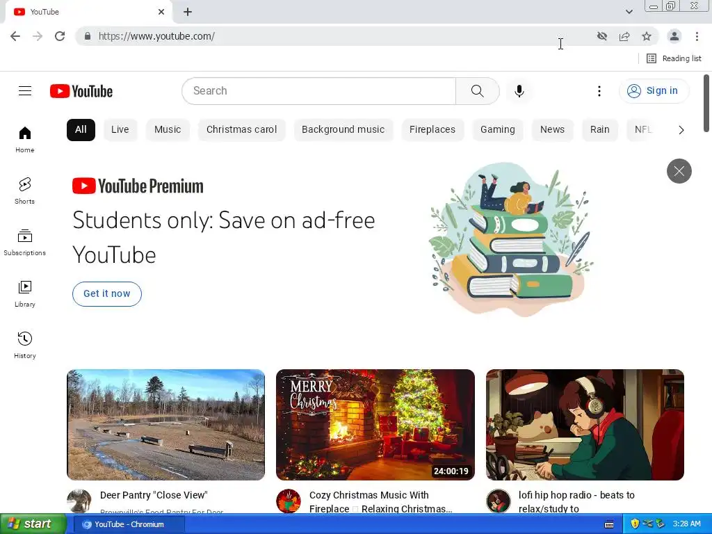This screenshot has width=712, height=534.
Task: Select the Music category chip
Action: click(x=168, y=130)
